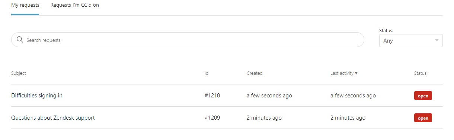The image size is (454, 140).
Task: Click the Id column header
Action: pos(207,73)
